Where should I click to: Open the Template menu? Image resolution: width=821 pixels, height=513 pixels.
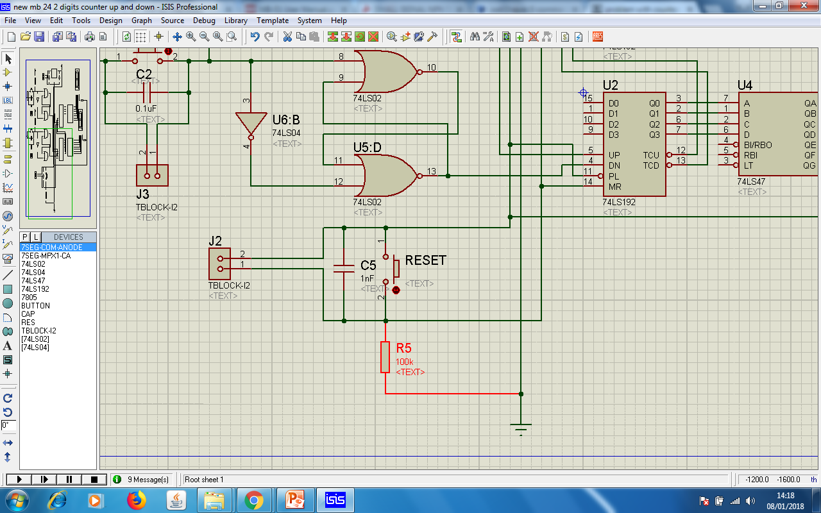(273, 21)
